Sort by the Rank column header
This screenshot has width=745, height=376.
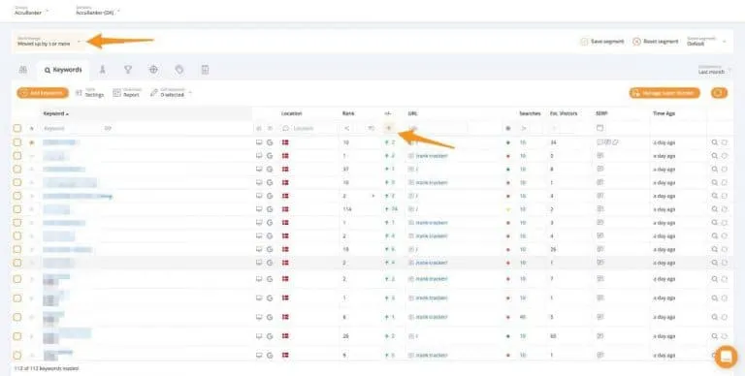(348, 113)
